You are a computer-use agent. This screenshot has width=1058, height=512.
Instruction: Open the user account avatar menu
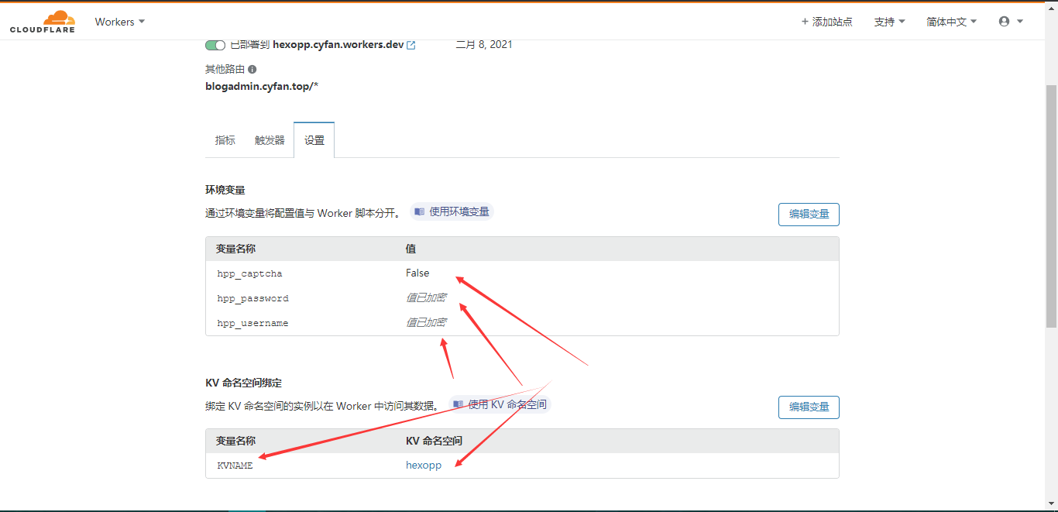click(1011, 22)
